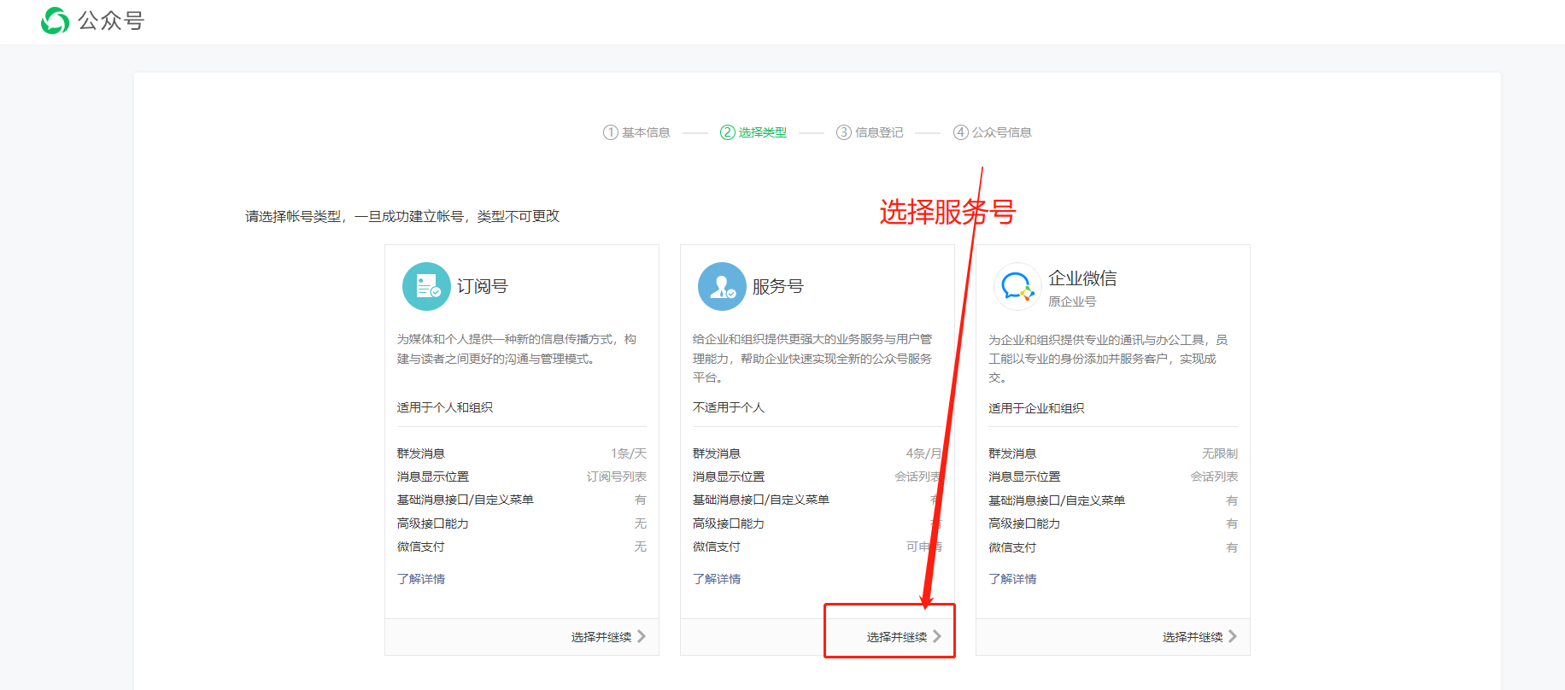This screenshot has width=1565, height=690.
Task: Choose 选择并继续 under 企业微信
Action: (1193, 637)
